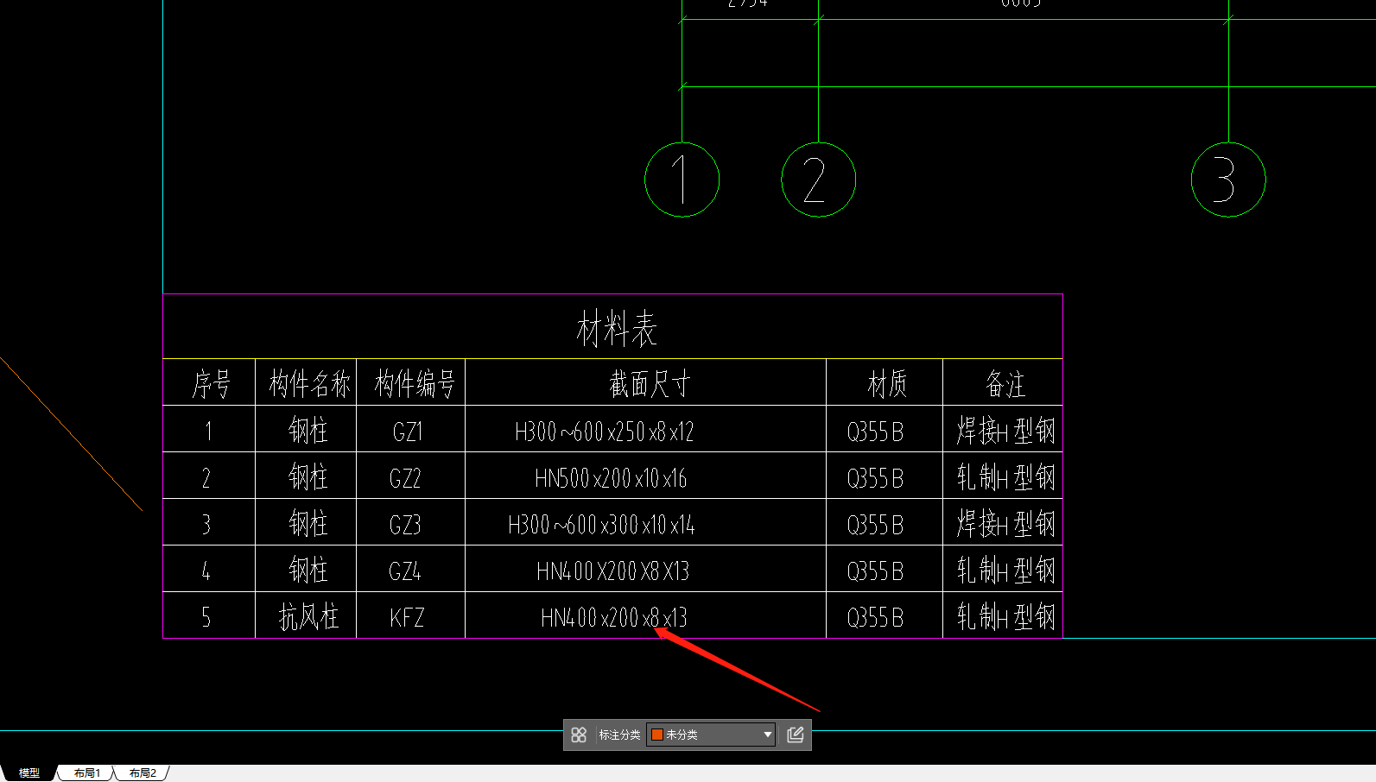The width and height of the screenshot is (1376, 782).
Task: Click Q355B in the KFZ row
Action: (875, 617)
